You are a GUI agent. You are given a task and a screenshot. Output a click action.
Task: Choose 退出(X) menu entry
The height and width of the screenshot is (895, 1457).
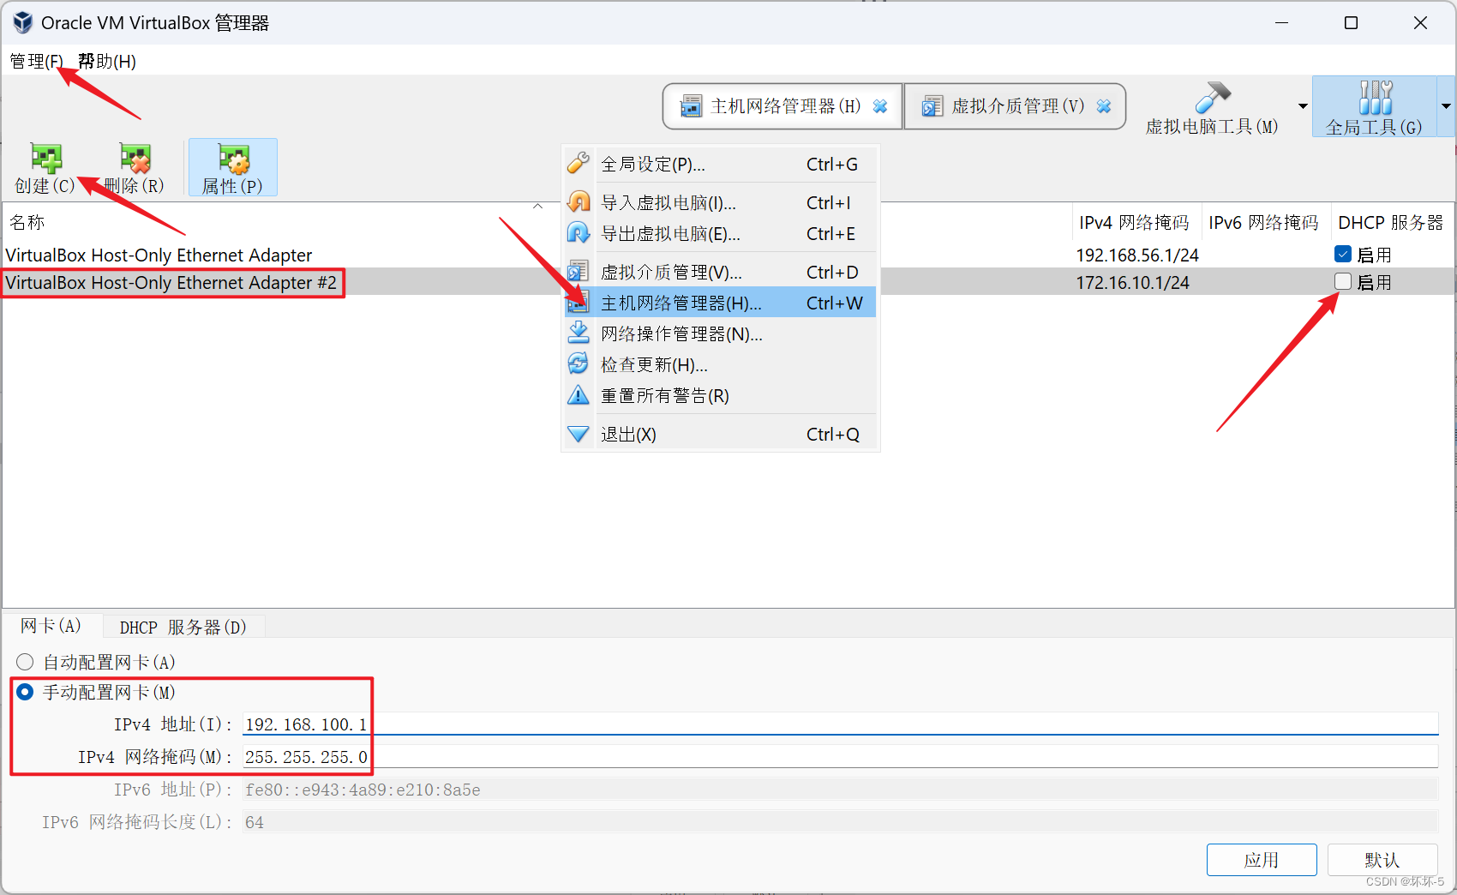point(720,435)
